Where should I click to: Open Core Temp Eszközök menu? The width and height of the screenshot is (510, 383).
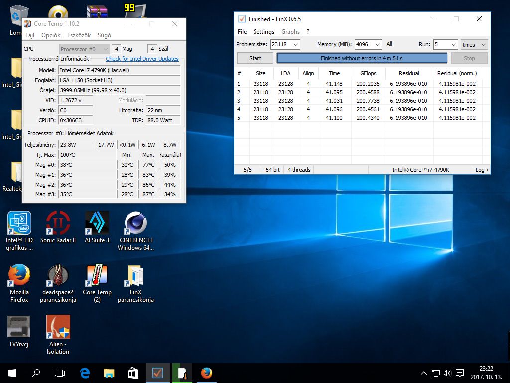[79, 35]
